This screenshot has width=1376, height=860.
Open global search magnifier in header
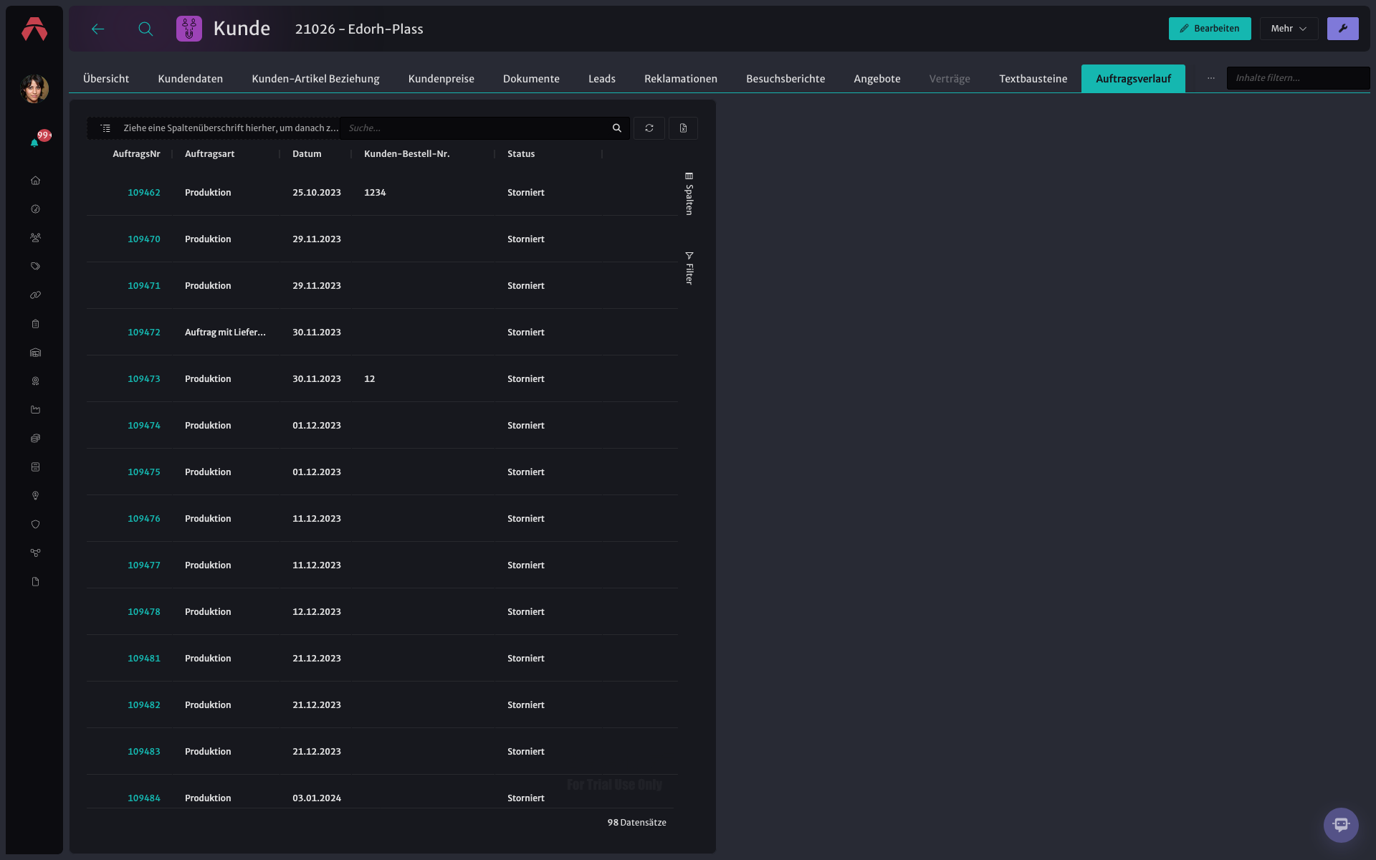(145, 29)
